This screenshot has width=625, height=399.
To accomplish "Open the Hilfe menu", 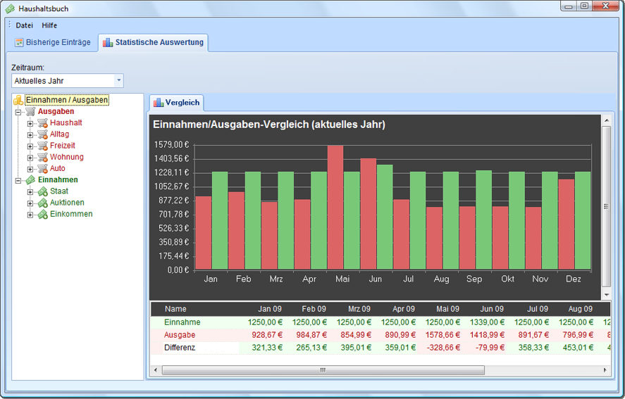I will point(49,25).
